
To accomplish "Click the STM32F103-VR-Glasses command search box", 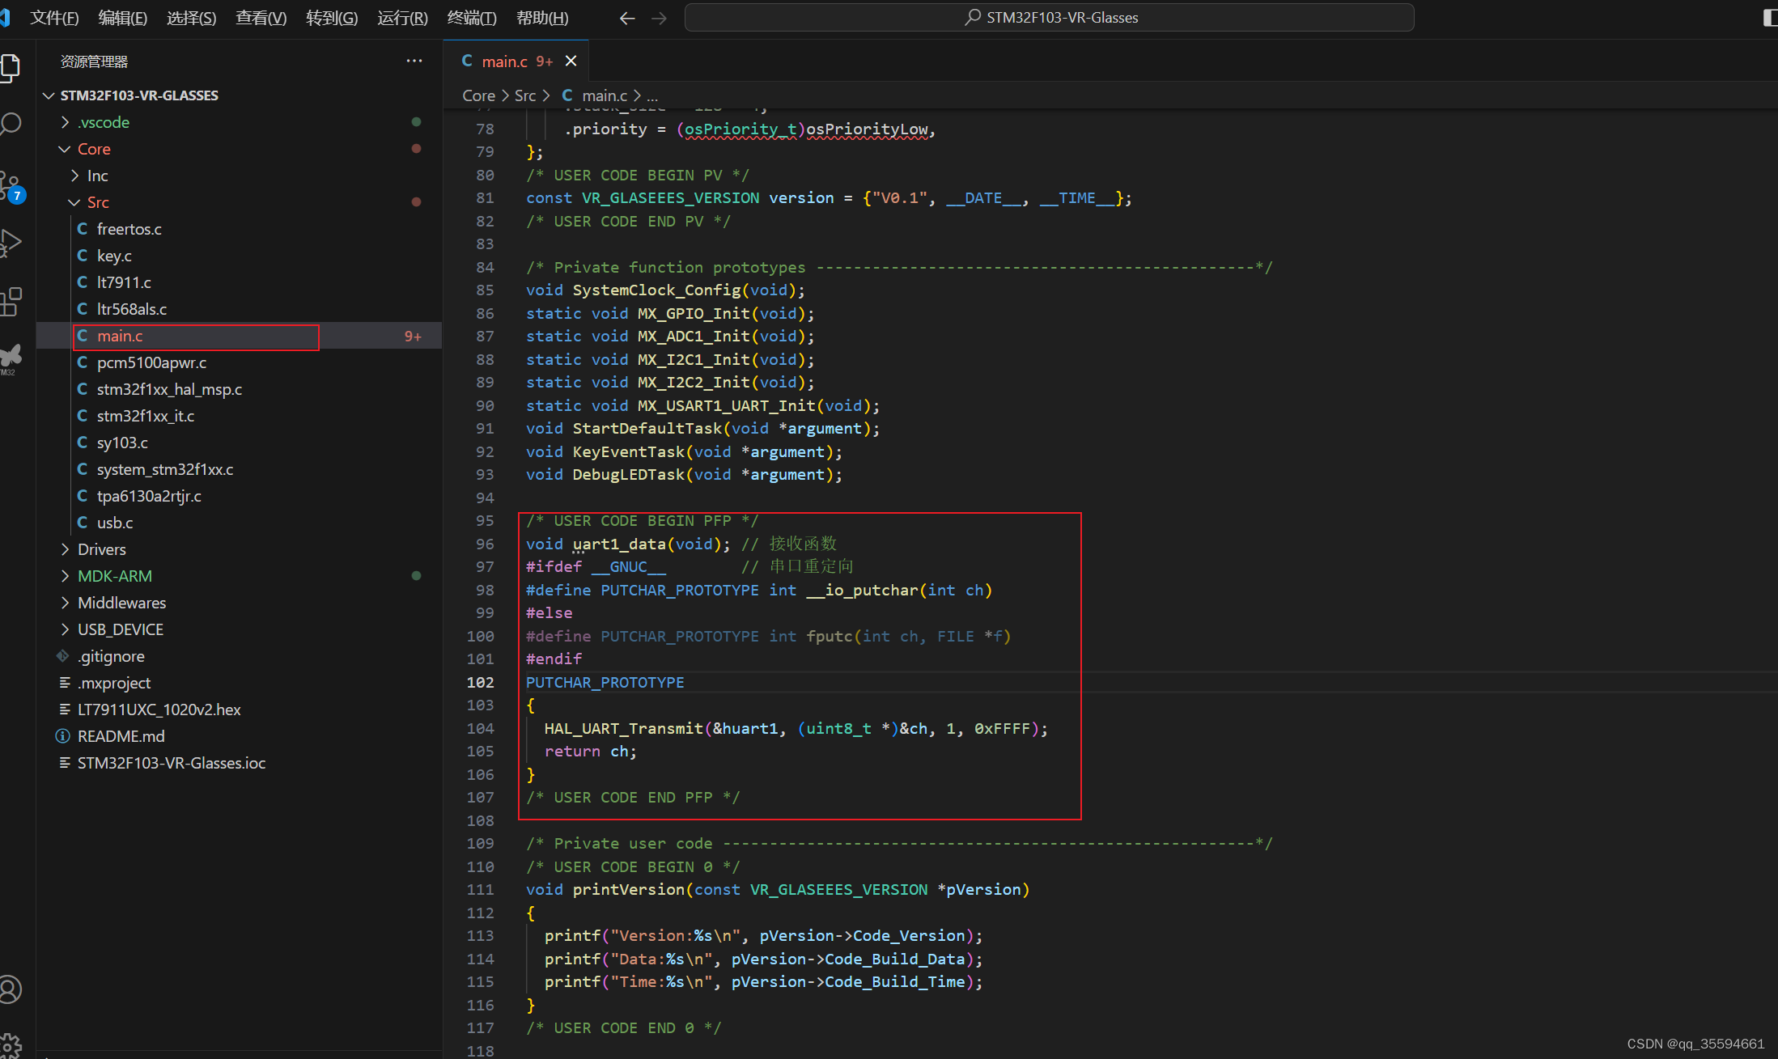I will coord(1049,18).
